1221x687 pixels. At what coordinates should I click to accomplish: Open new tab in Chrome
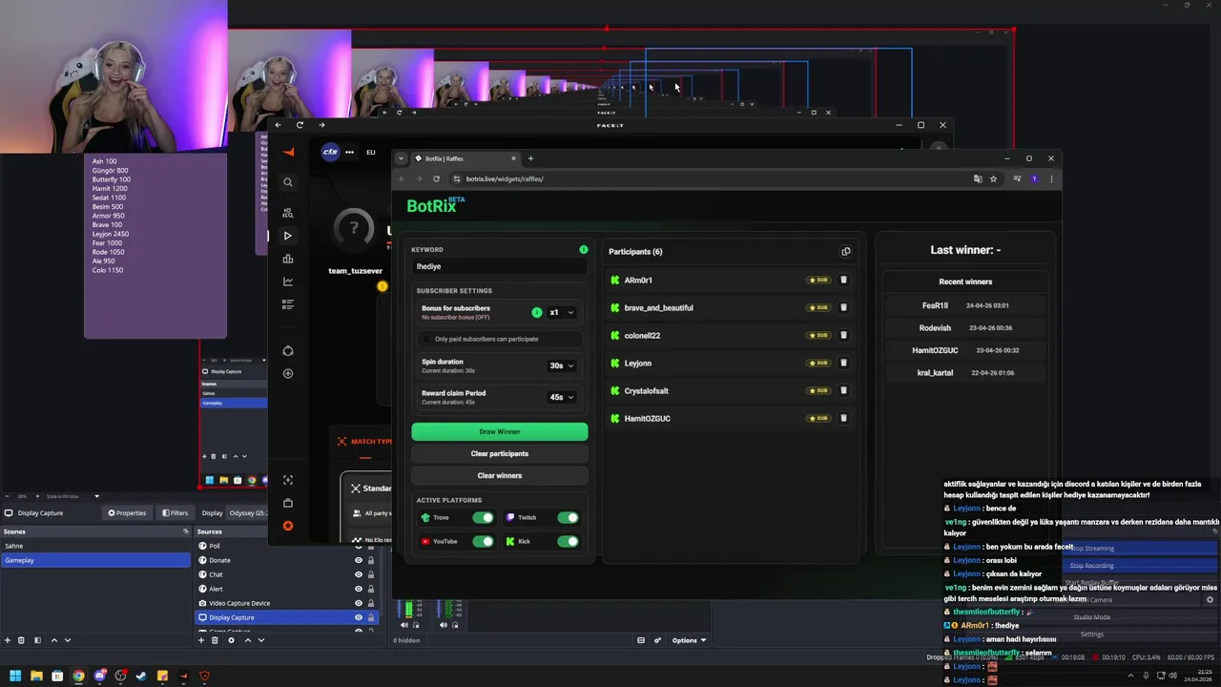tap(530, 158)
